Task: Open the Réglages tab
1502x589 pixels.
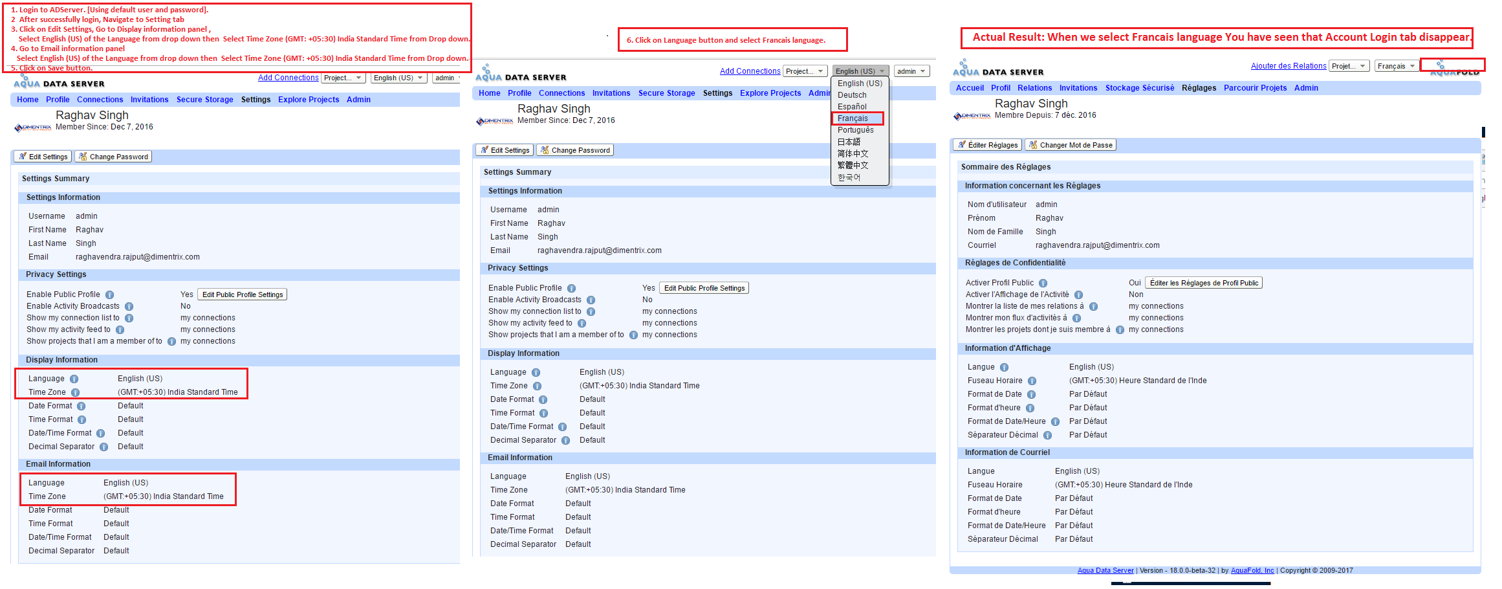Action: pos(1199,88)
